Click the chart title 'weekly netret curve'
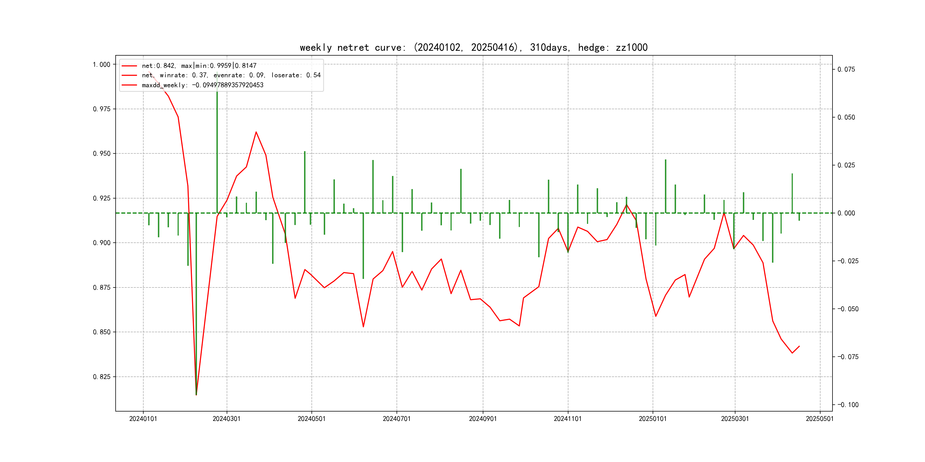 tap(473, 47)
